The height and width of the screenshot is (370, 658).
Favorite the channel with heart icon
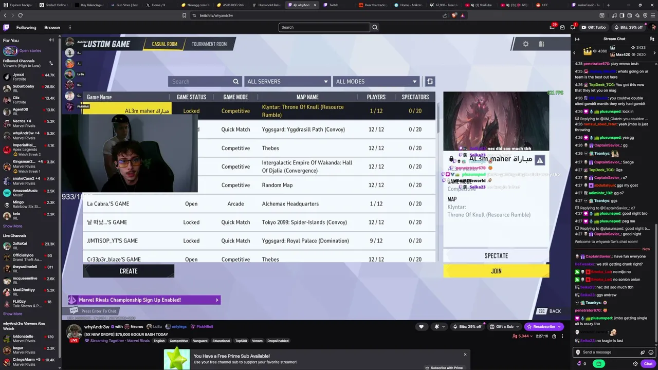(x=421, y=326)
